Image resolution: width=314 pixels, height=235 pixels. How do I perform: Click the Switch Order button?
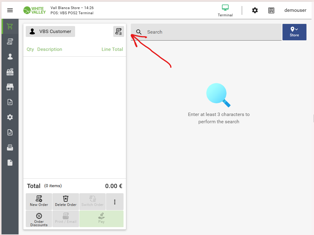92,202
